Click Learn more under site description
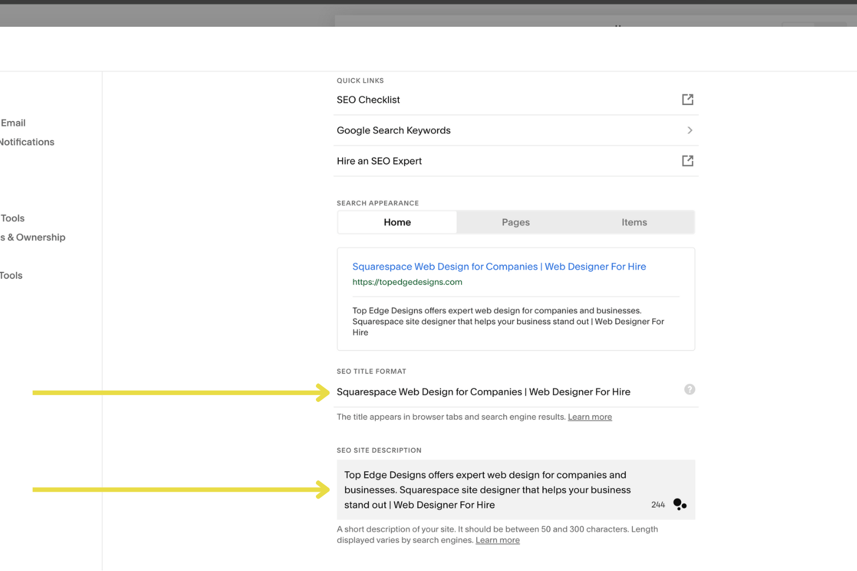Image resolution: width=857 pixels, height=571 pixels. pos(498,540)
